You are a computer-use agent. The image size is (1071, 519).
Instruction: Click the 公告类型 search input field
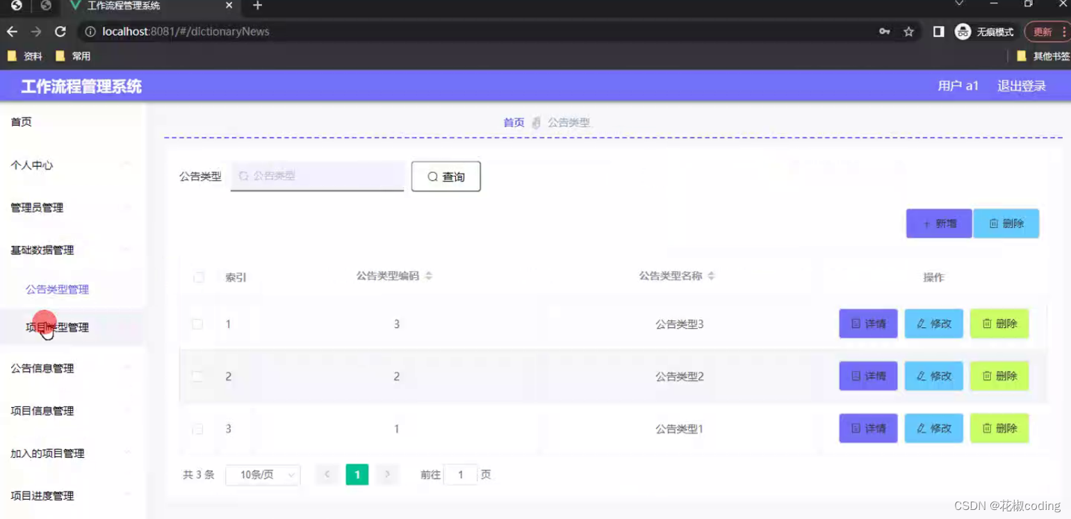[317, 176]
